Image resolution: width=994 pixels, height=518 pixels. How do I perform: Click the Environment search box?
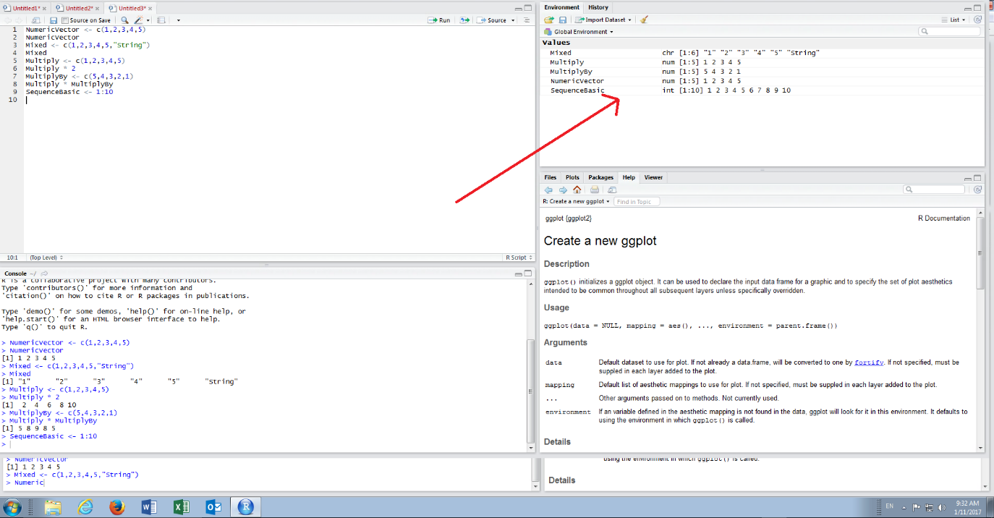click(949, 32)
